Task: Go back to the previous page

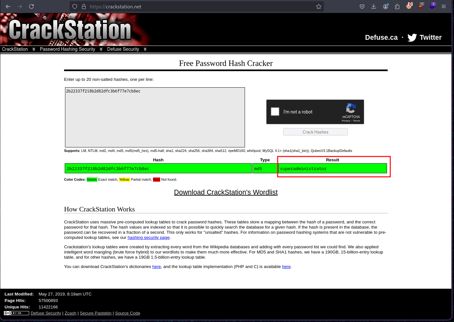Action: (8, 6)
